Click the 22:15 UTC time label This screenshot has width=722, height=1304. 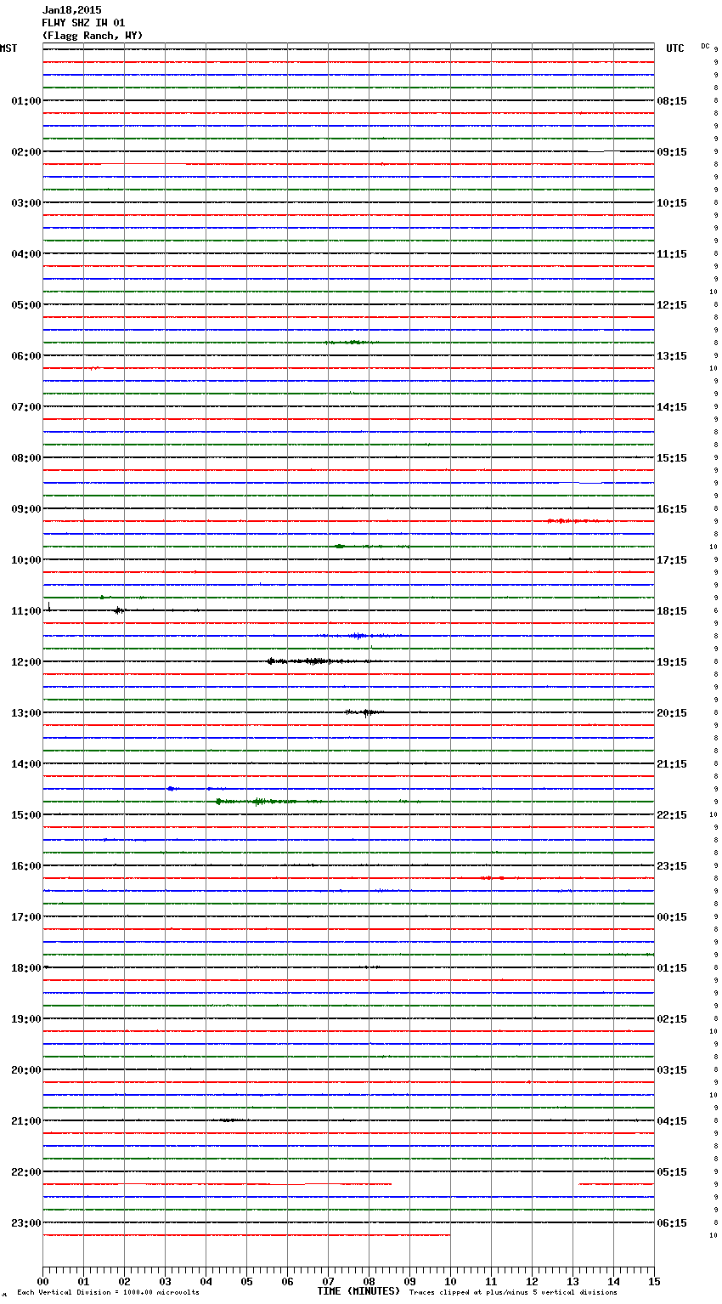[x=672, y=815]
